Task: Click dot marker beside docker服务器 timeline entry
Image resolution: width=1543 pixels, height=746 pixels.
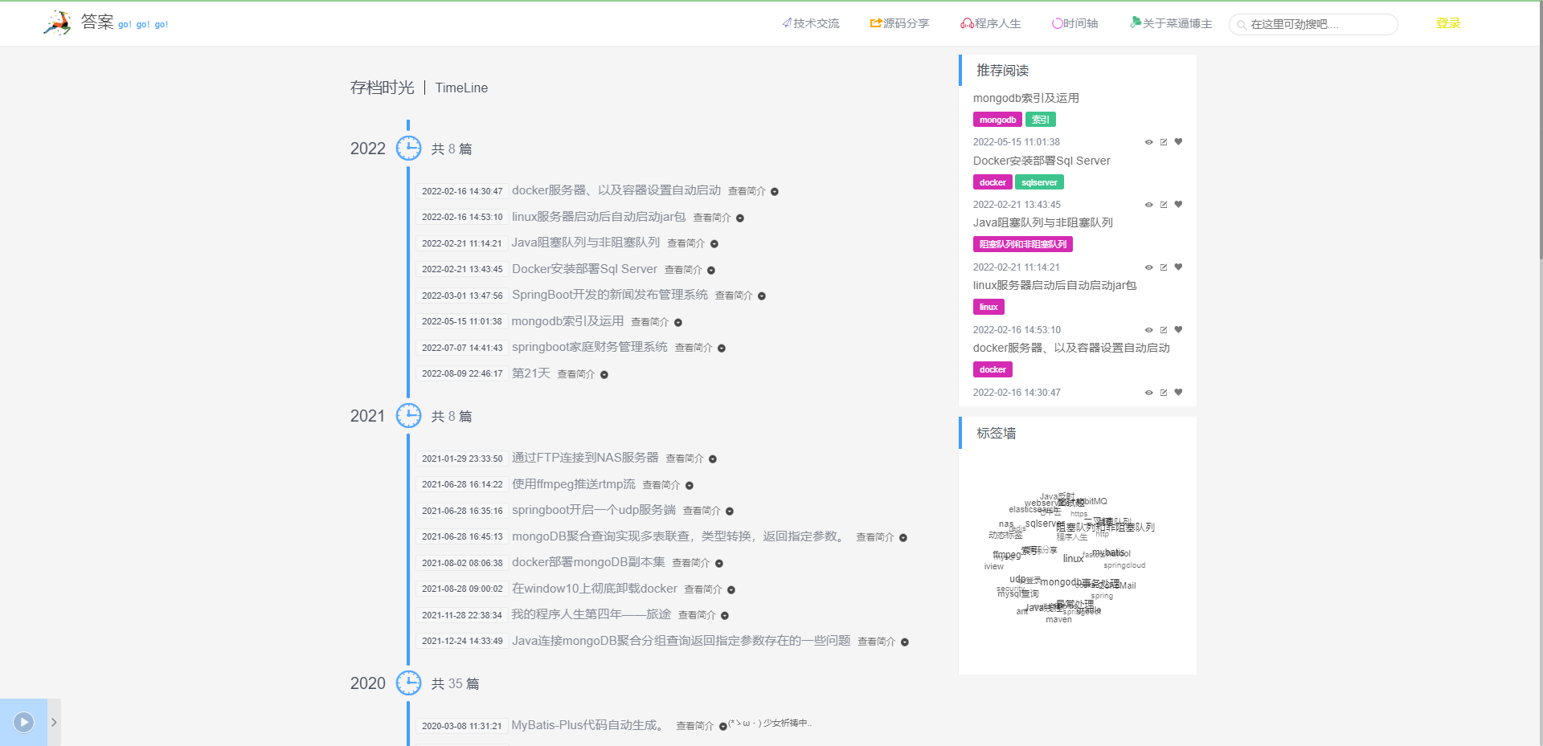Action: 775,191
